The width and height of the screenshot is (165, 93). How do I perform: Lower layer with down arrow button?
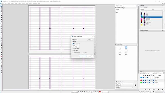pyautogui.click(x=163, y=90)
